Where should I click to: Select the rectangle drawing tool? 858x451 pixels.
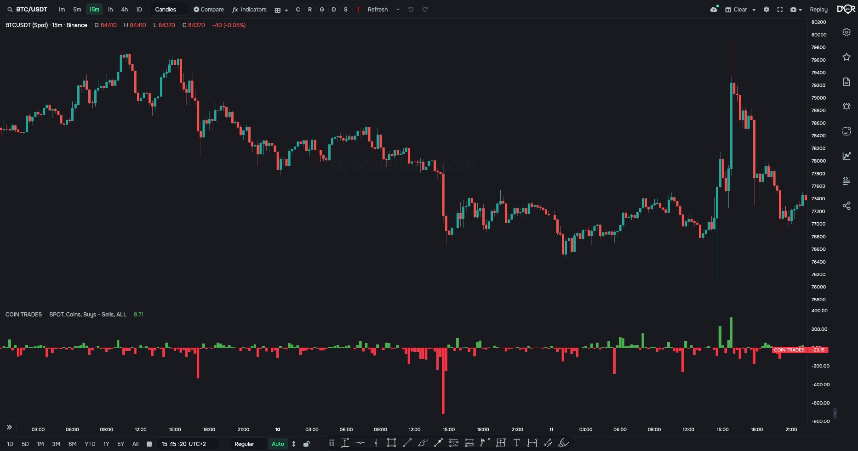click(392, 443)
